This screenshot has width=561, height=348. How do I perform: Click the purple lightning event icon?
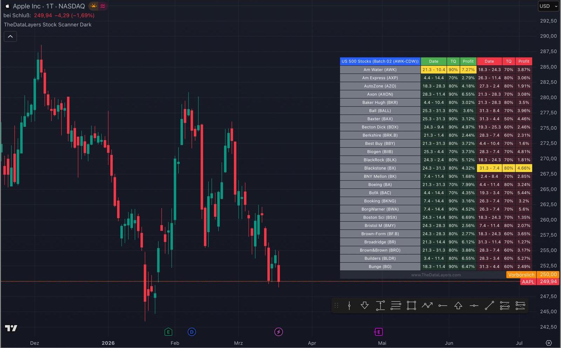point(278,332)
